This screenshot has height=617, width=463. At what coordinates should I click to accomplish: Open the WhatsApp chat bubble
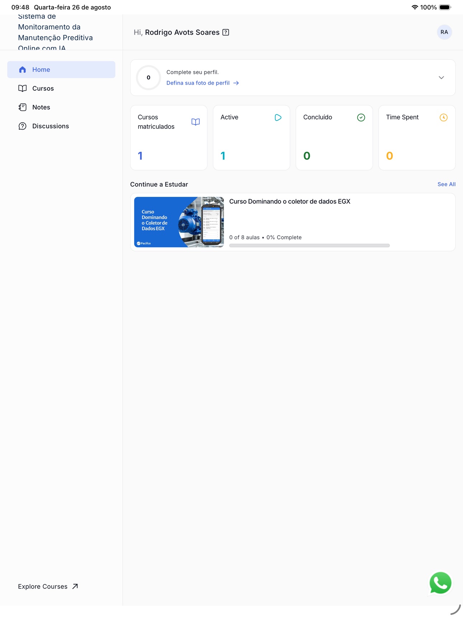point(440,583)
